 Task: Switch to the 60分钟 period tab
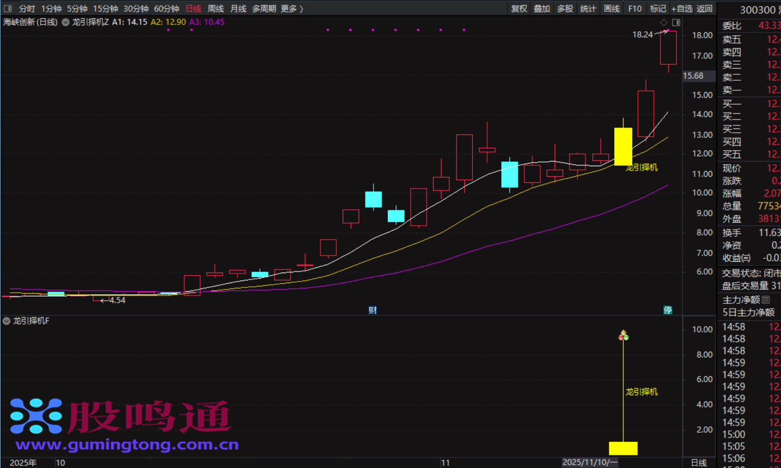coord(166,8)
